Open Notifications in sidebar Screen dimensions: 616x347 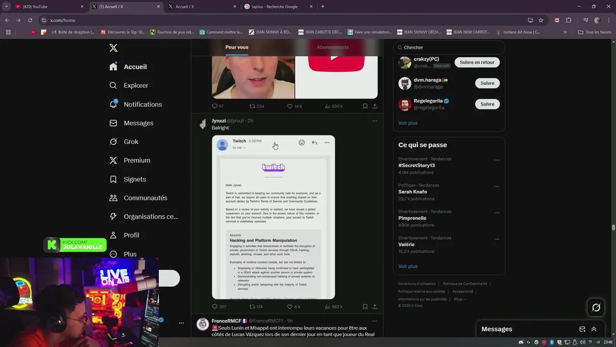click(x=135, y=104)
